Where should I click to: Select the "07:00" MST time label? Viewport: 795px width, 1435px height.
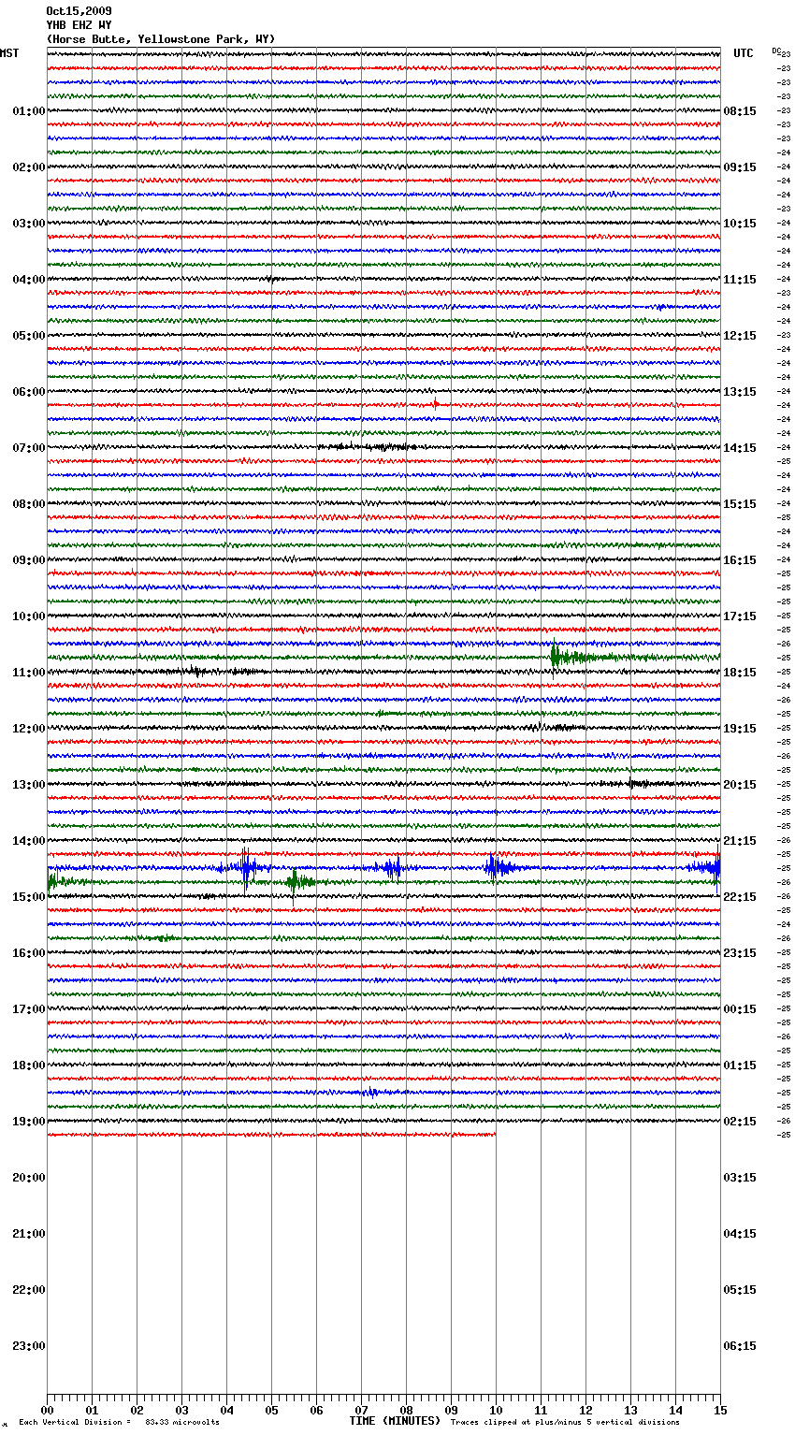pos(29,448)
